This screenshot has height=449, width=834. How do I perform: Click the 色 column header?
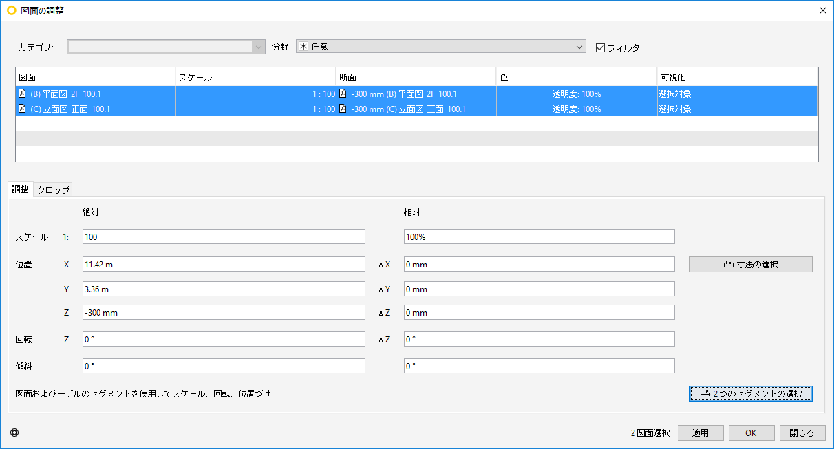coord(577,77)
